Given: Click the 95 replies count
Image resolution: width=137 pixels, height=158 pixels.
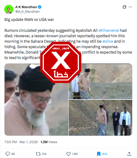Looking at the screenshot, I should coord(13,154).
